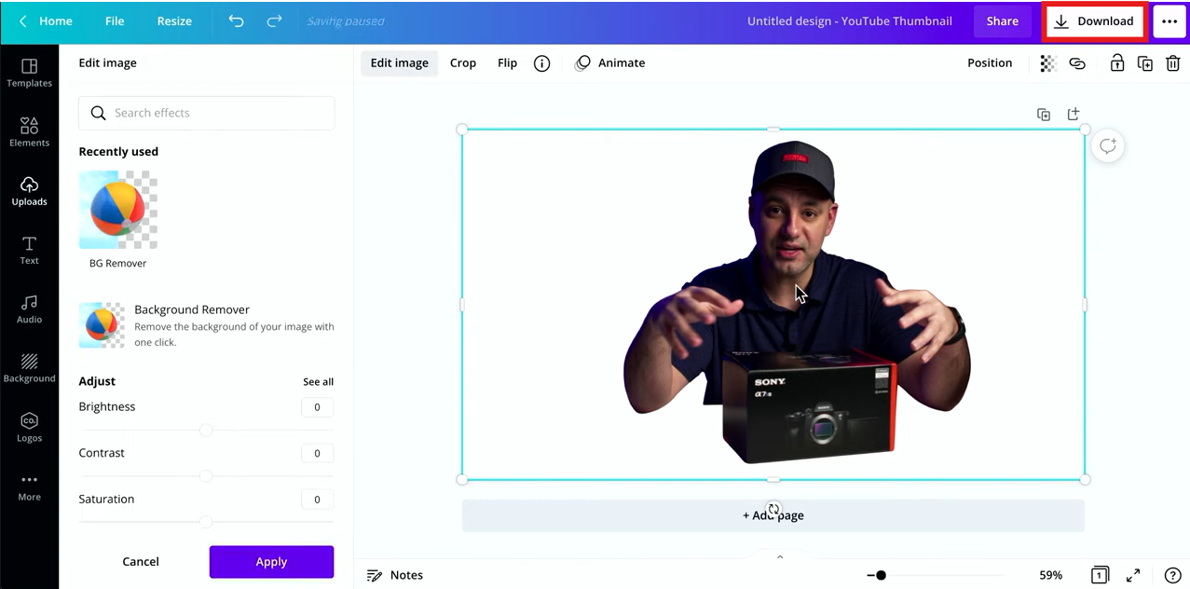Open the Text sidebar panel
The width and height of the screenshot is (1190, 589).
[29, 250]
